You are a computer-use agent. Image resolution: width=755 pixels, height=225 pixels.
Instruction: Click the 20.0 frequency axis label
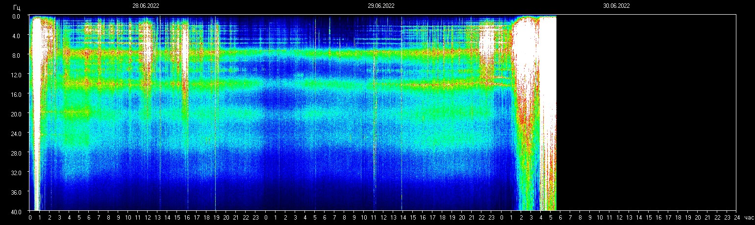(15, 114)
